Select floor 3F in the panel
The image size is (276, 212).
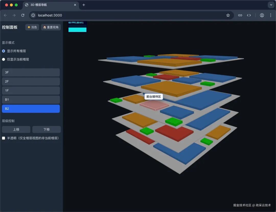click(31, 72)
